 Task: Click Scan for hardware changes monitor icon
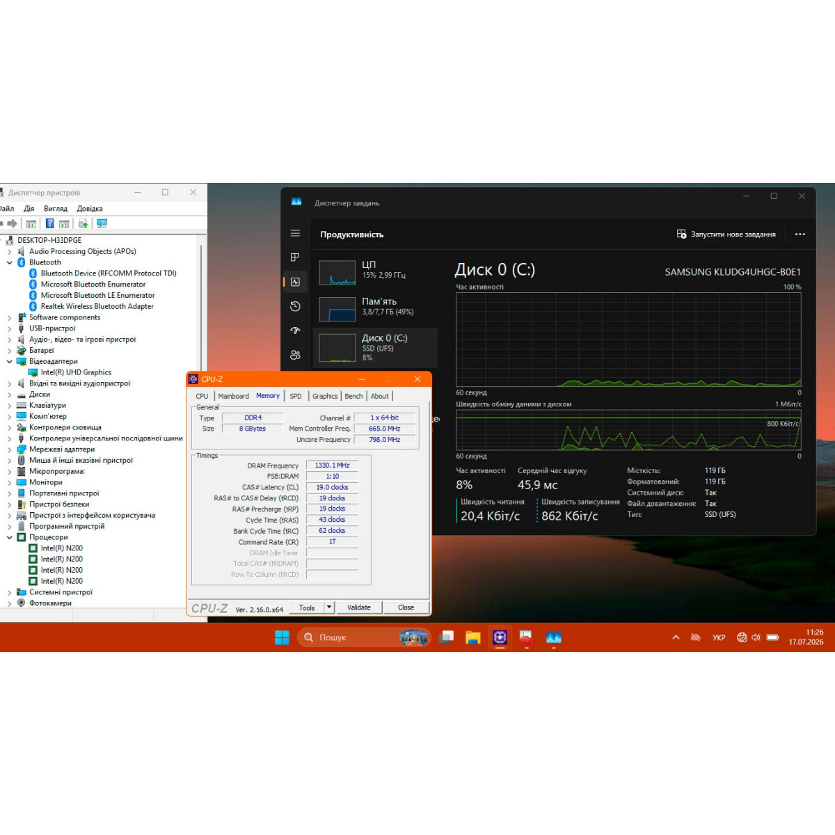pyautogui.click(x=102, y=223)
